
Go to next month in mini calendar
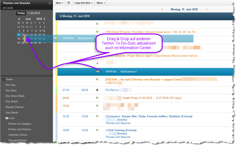click(x=44, y=19)
